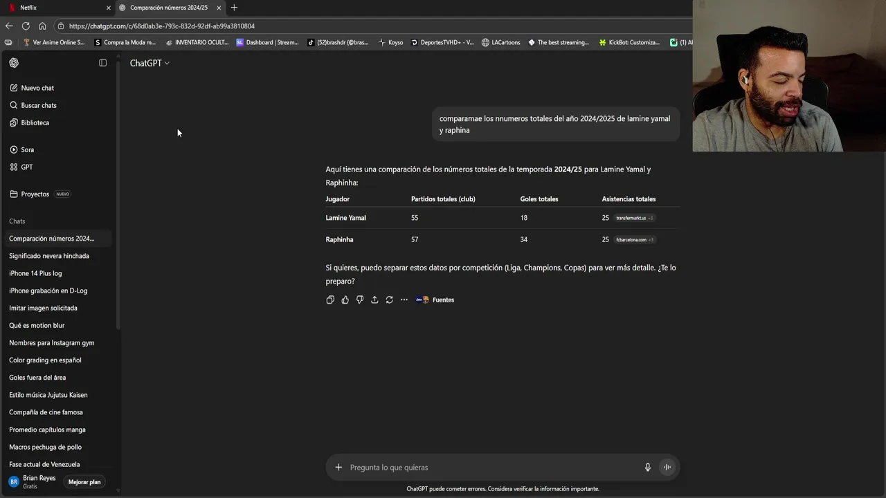The height and width of the screenshot is (498, 886).
Task: Open 'The best streaming...' bookmark
Action: pos(559,42)
